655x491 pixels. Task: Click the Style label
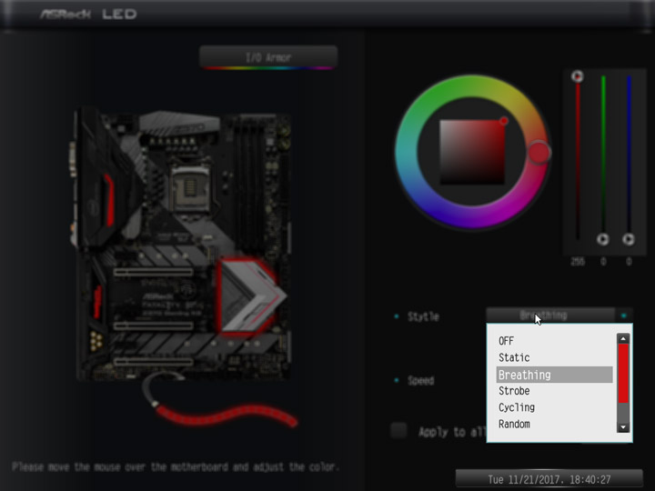(423, 317)
